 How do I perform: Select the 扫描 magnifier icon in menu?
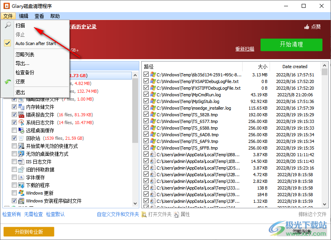coord(9,25)
